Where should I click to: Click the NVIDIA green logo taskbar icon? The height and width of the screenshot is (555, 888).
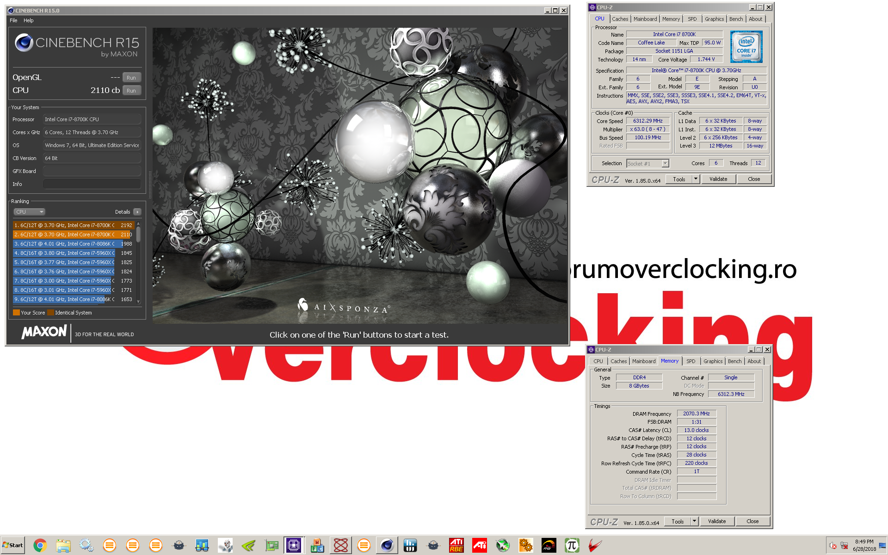[248, 546]
